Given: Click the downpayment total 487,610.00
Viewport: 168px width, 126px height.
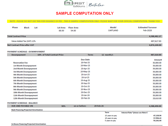Looking at the screenshot, I should (156, 55).
